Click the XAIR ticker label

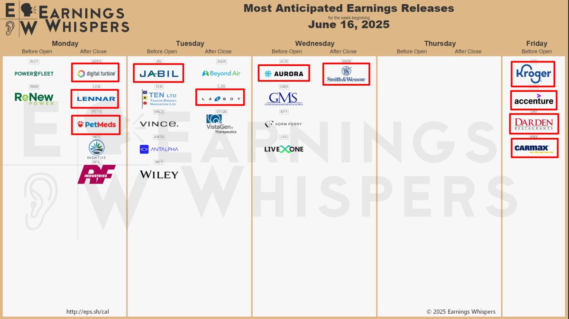[221, 62]
